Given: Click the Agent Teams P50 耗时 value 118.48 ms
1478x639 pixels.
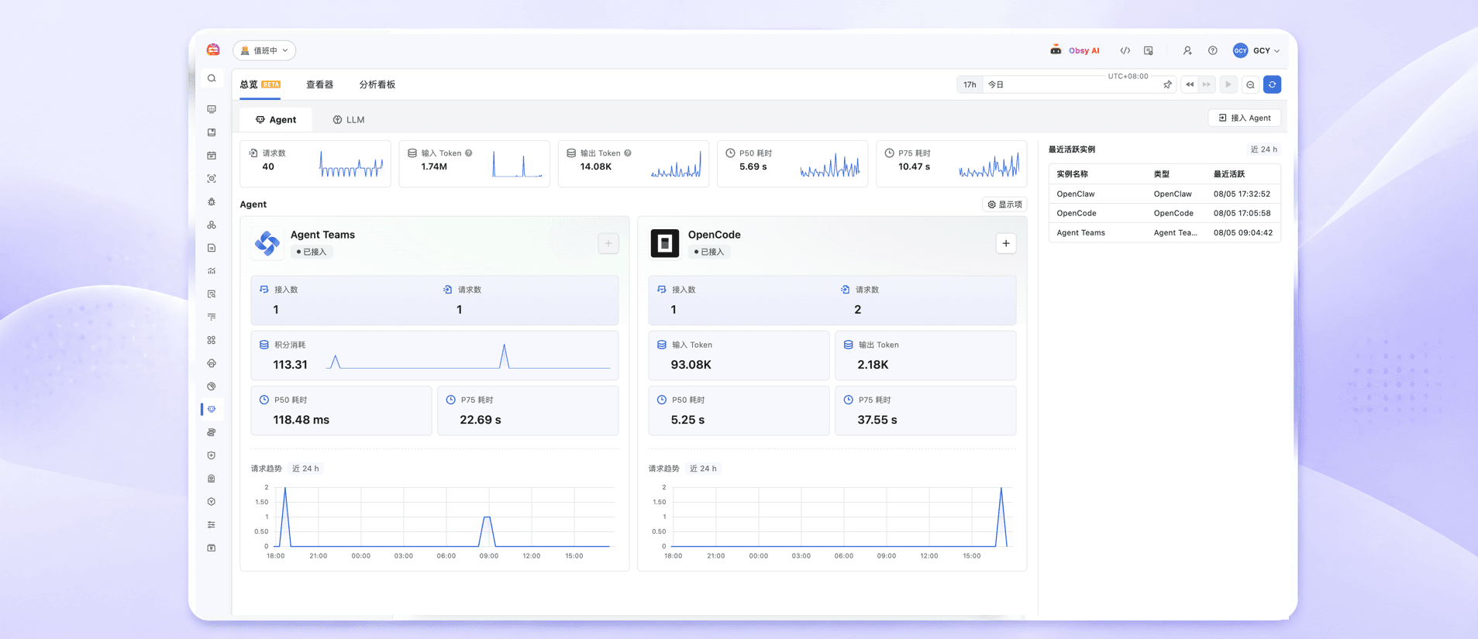Looking at the screenshot, I should [301, 420].
